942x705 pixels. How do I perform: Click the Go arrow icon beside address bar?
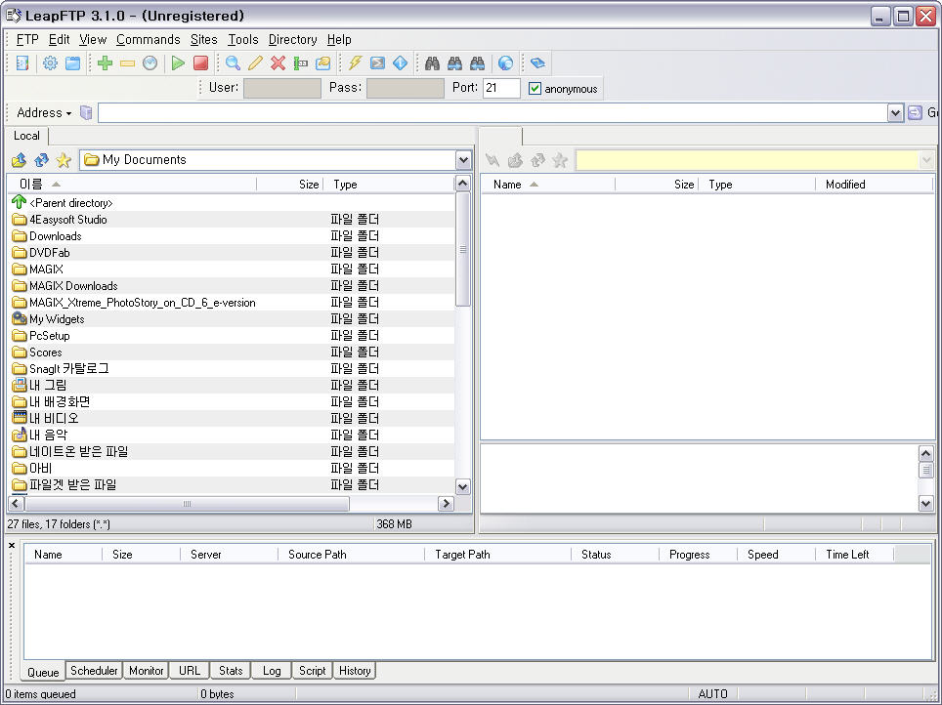(915, 113)
